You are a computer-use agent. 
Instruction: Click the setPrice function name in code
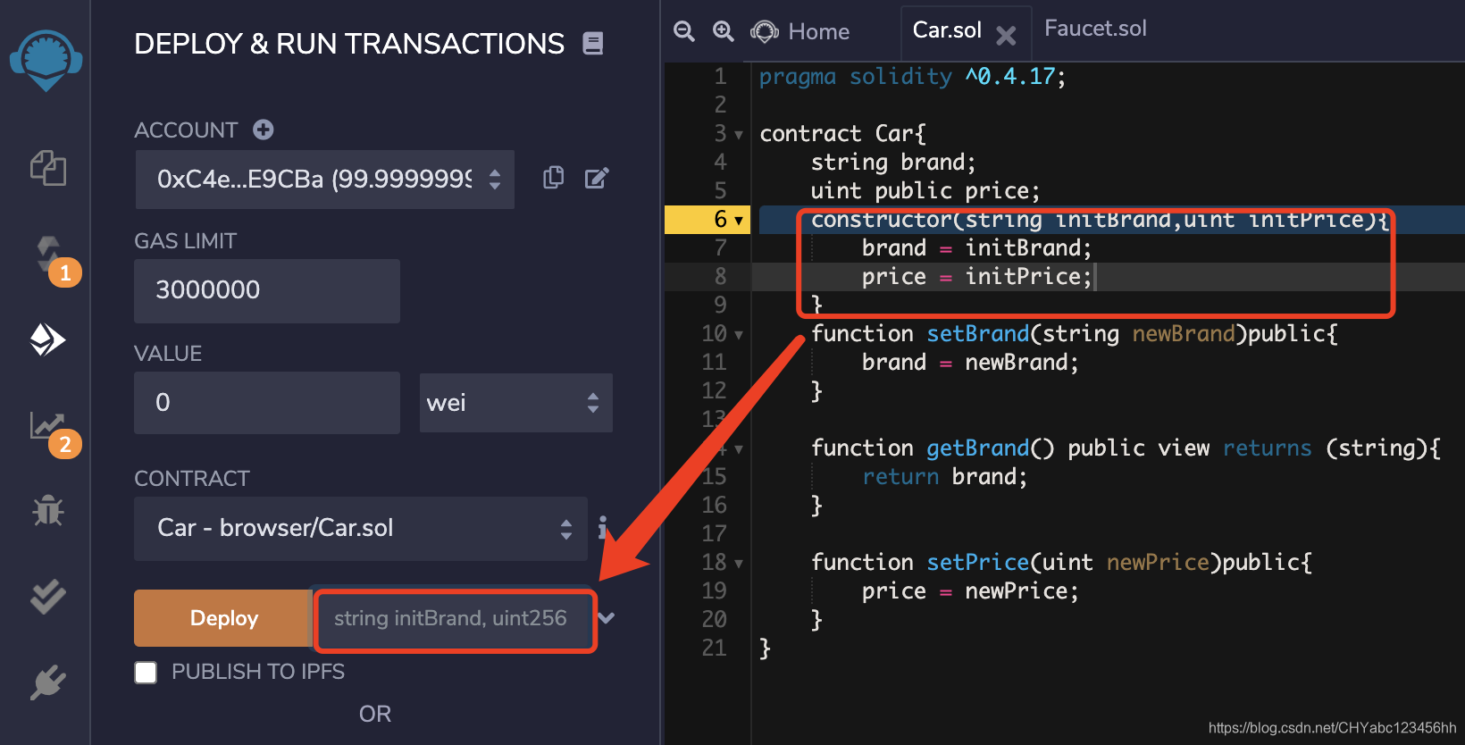tap(978, 563)
